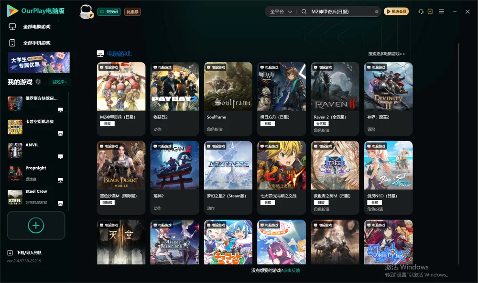Click 搜索更多电脑游戏>> link

click(x=386, y=54)
